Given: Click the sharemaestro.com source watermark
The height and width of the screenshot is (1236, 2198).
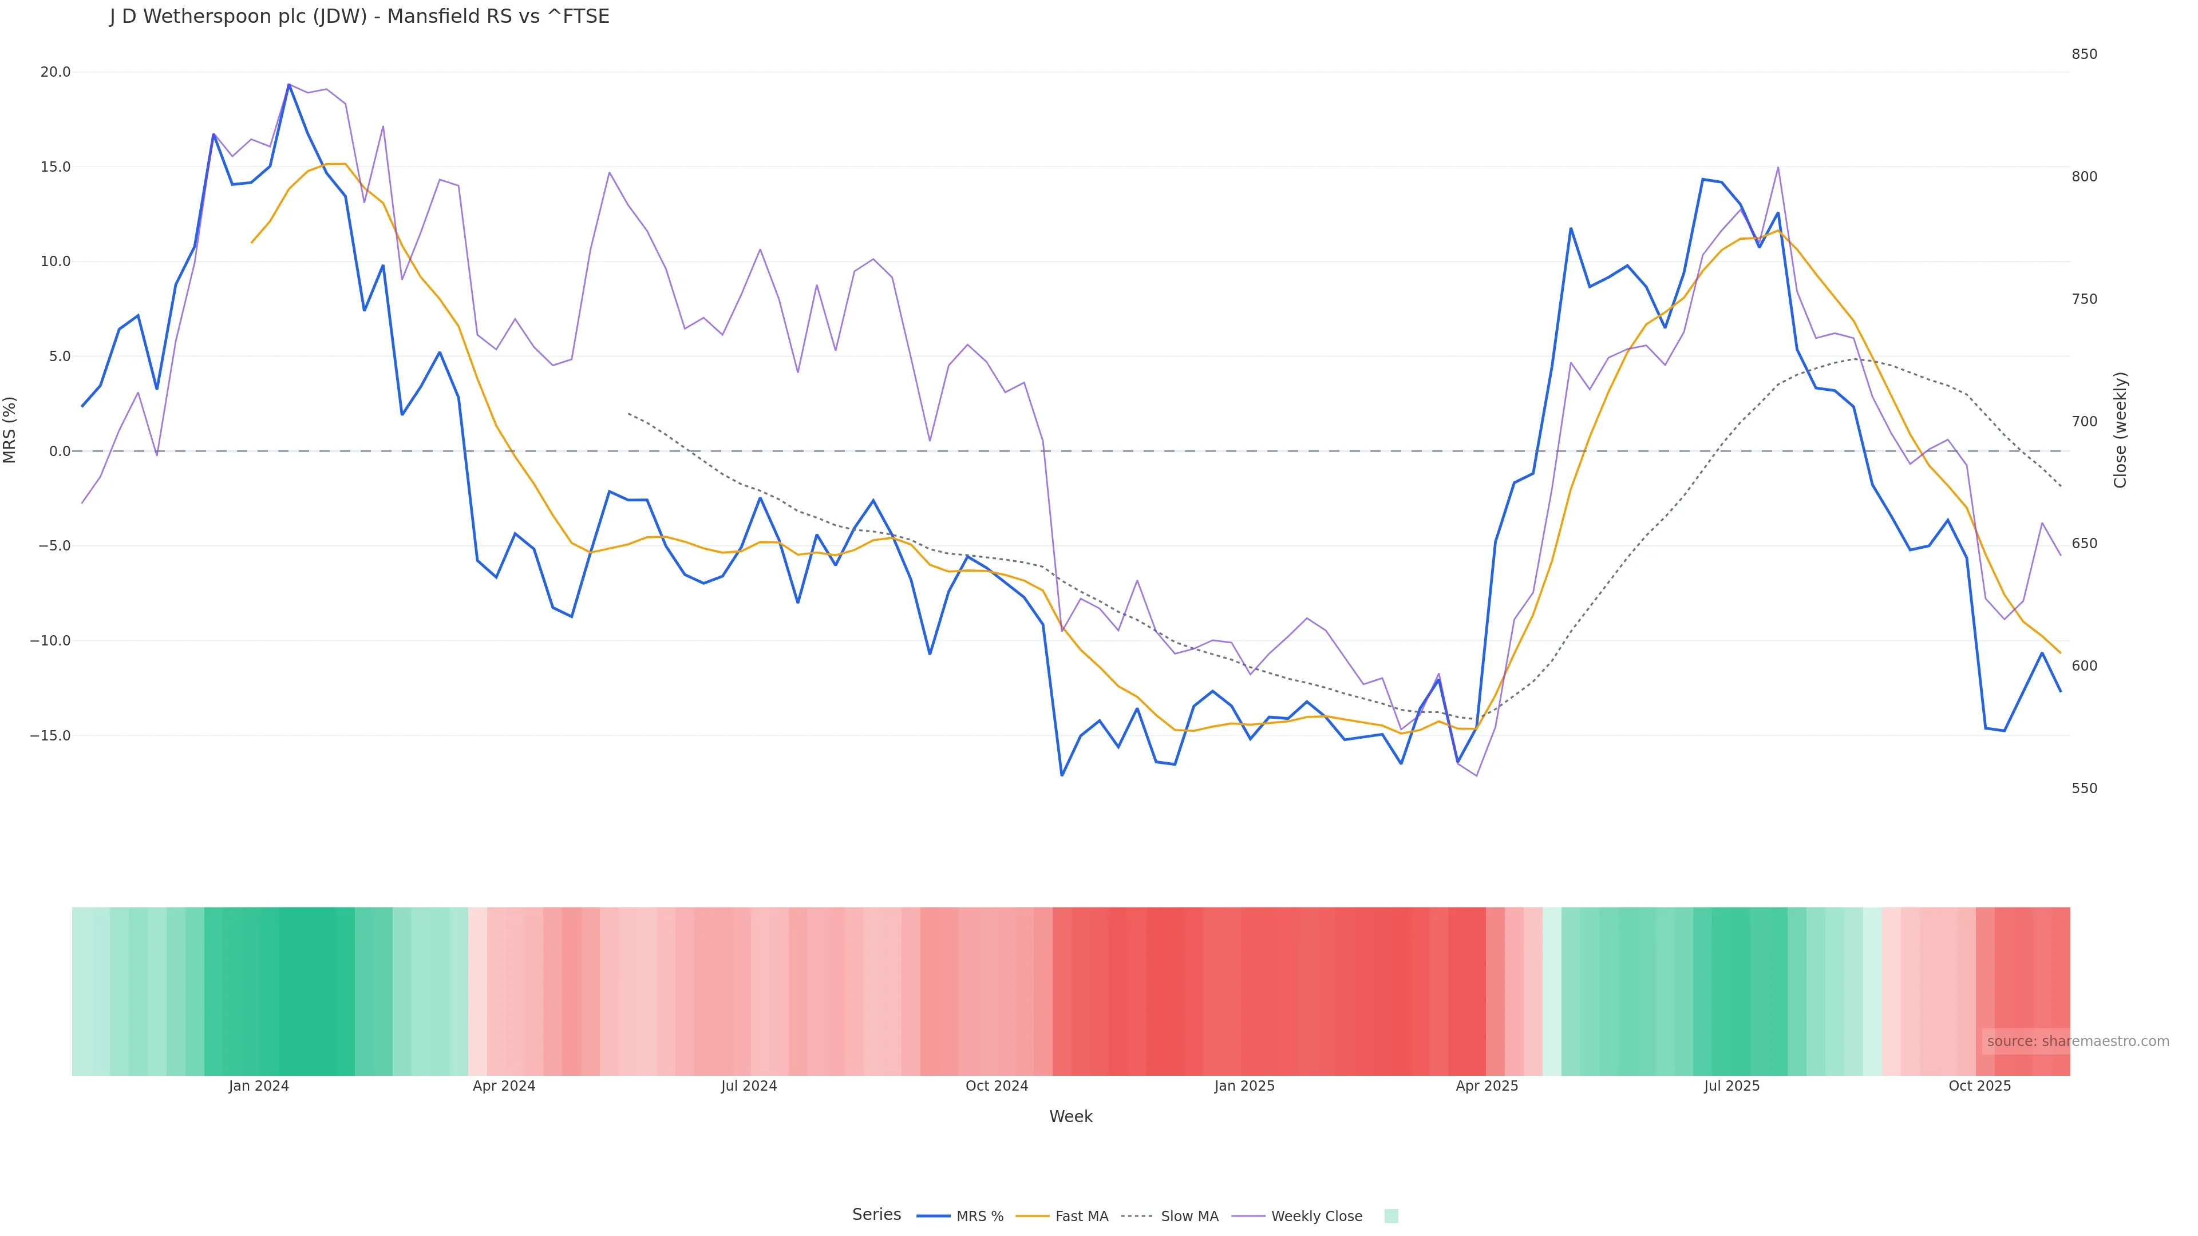Looking at the screenshot, I should coord(2078,1041).
